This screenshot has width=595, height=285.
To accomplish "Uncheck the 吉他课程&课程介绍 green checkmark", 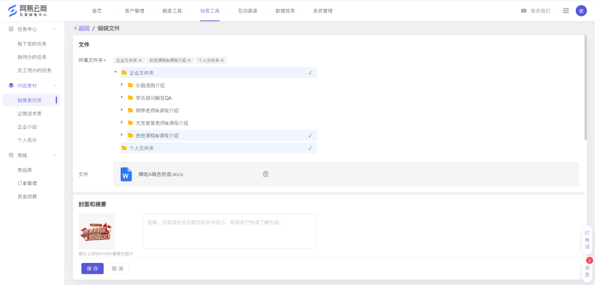I will click(x=310, y=136).
